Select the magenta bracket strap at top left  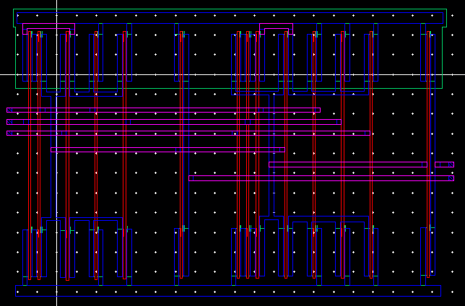tap(48, 29)
